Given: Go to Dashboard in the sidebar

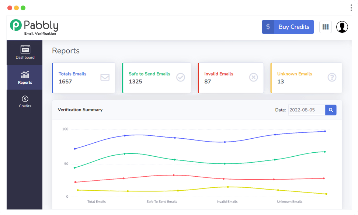Looking at the screenshot, I should [x=25, y=52].
